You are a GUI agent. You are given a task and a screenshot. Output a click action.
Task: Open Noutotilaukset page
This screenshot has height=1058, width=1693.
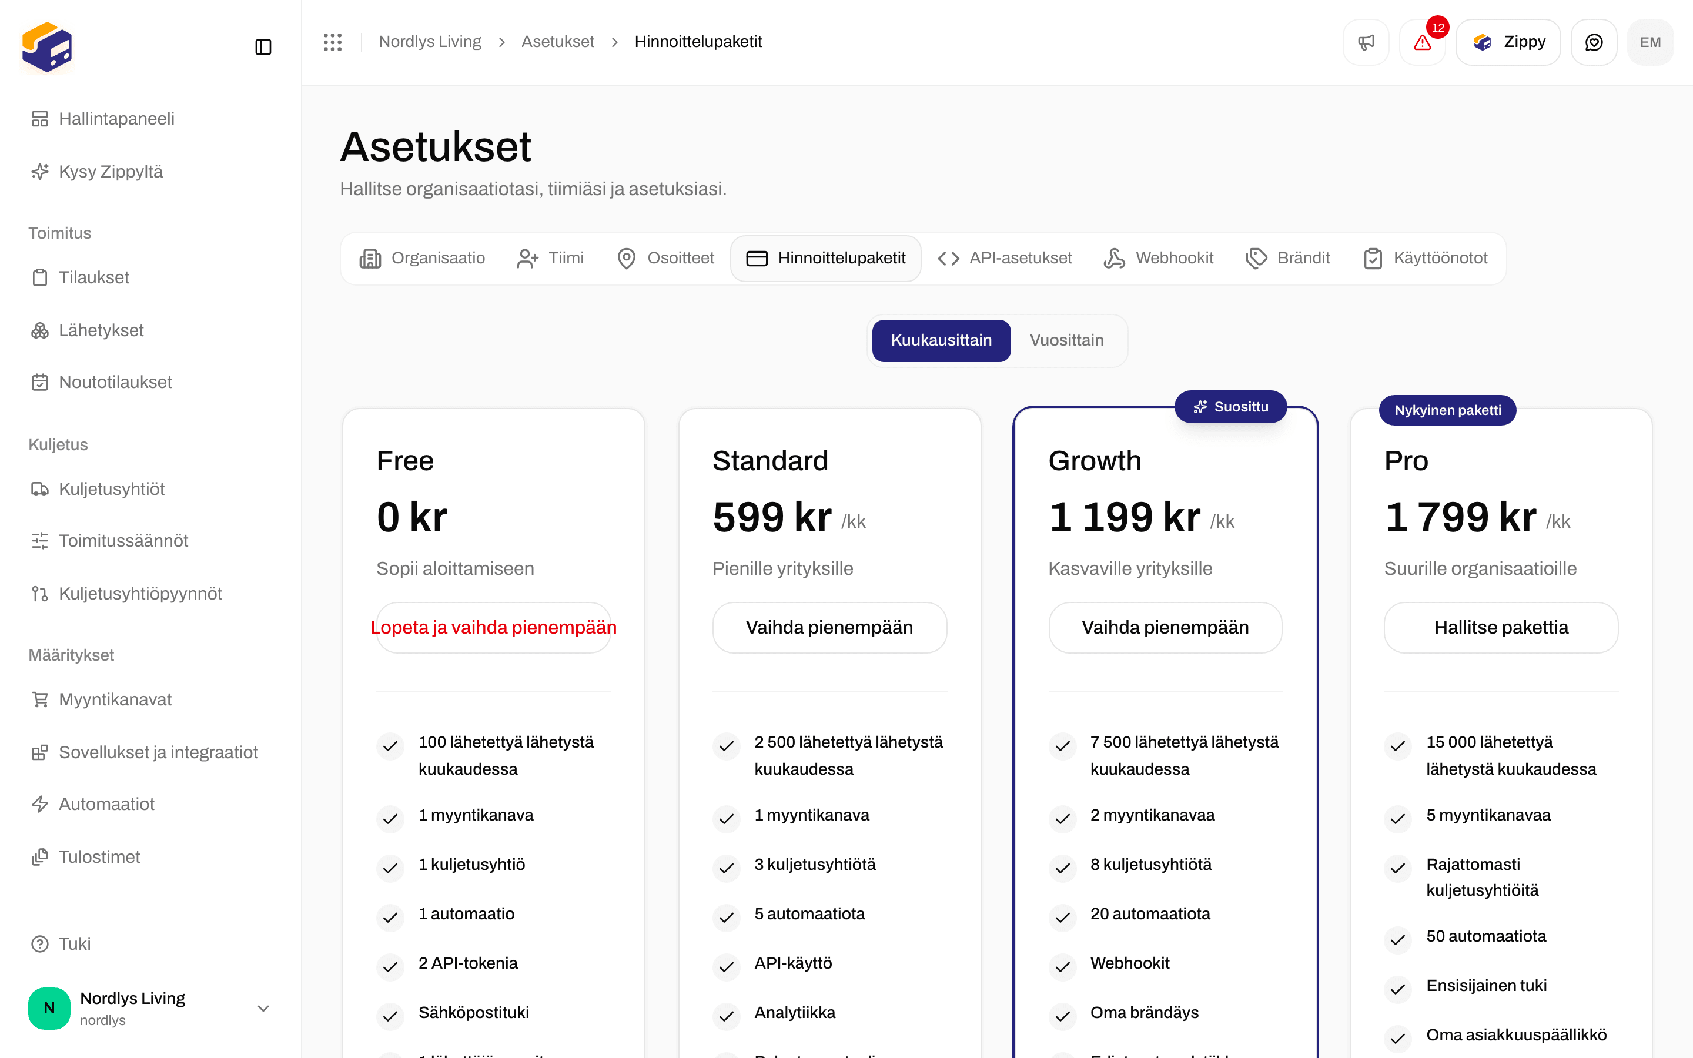point(150,382)
